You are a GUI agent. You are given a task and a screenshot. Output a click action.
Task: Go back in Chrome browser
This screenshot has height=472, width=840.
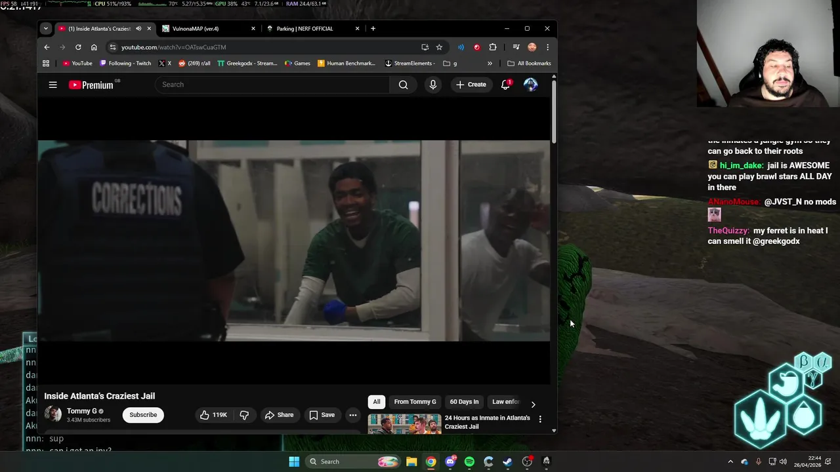(x=47, y=47)
